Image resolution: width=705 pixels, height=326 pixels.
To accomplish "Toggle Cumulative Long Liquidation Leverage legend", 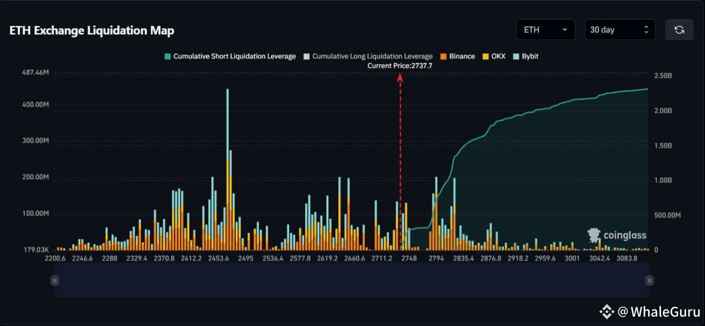I will pyautogui.click(x=368, y=56).
